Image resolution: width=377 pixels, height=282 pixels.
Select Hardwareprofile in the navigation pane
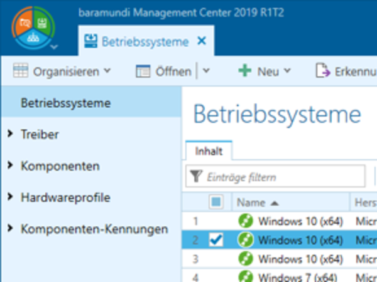pos(65,198)
